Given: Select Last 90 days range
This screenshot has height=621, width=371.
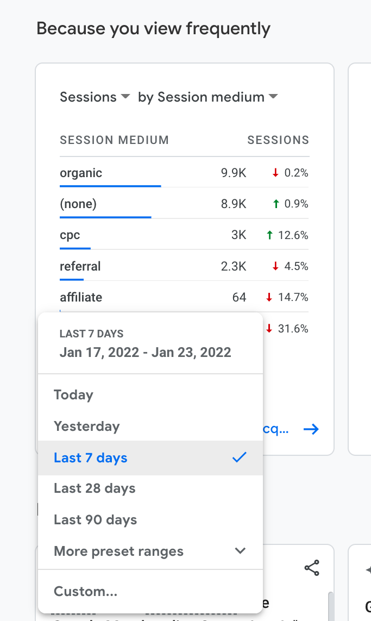Looking at the screenshot, I should click(96, 520).
